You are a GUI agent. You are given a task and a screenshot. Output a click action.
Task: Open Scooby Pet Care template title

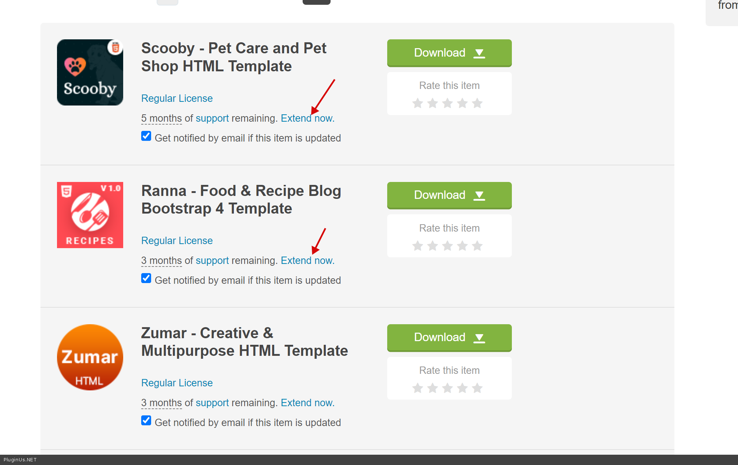[233, 57]
